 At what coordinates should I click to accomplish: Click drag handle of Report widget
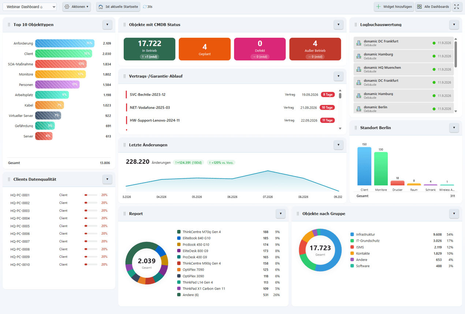[x=125, y=214]
